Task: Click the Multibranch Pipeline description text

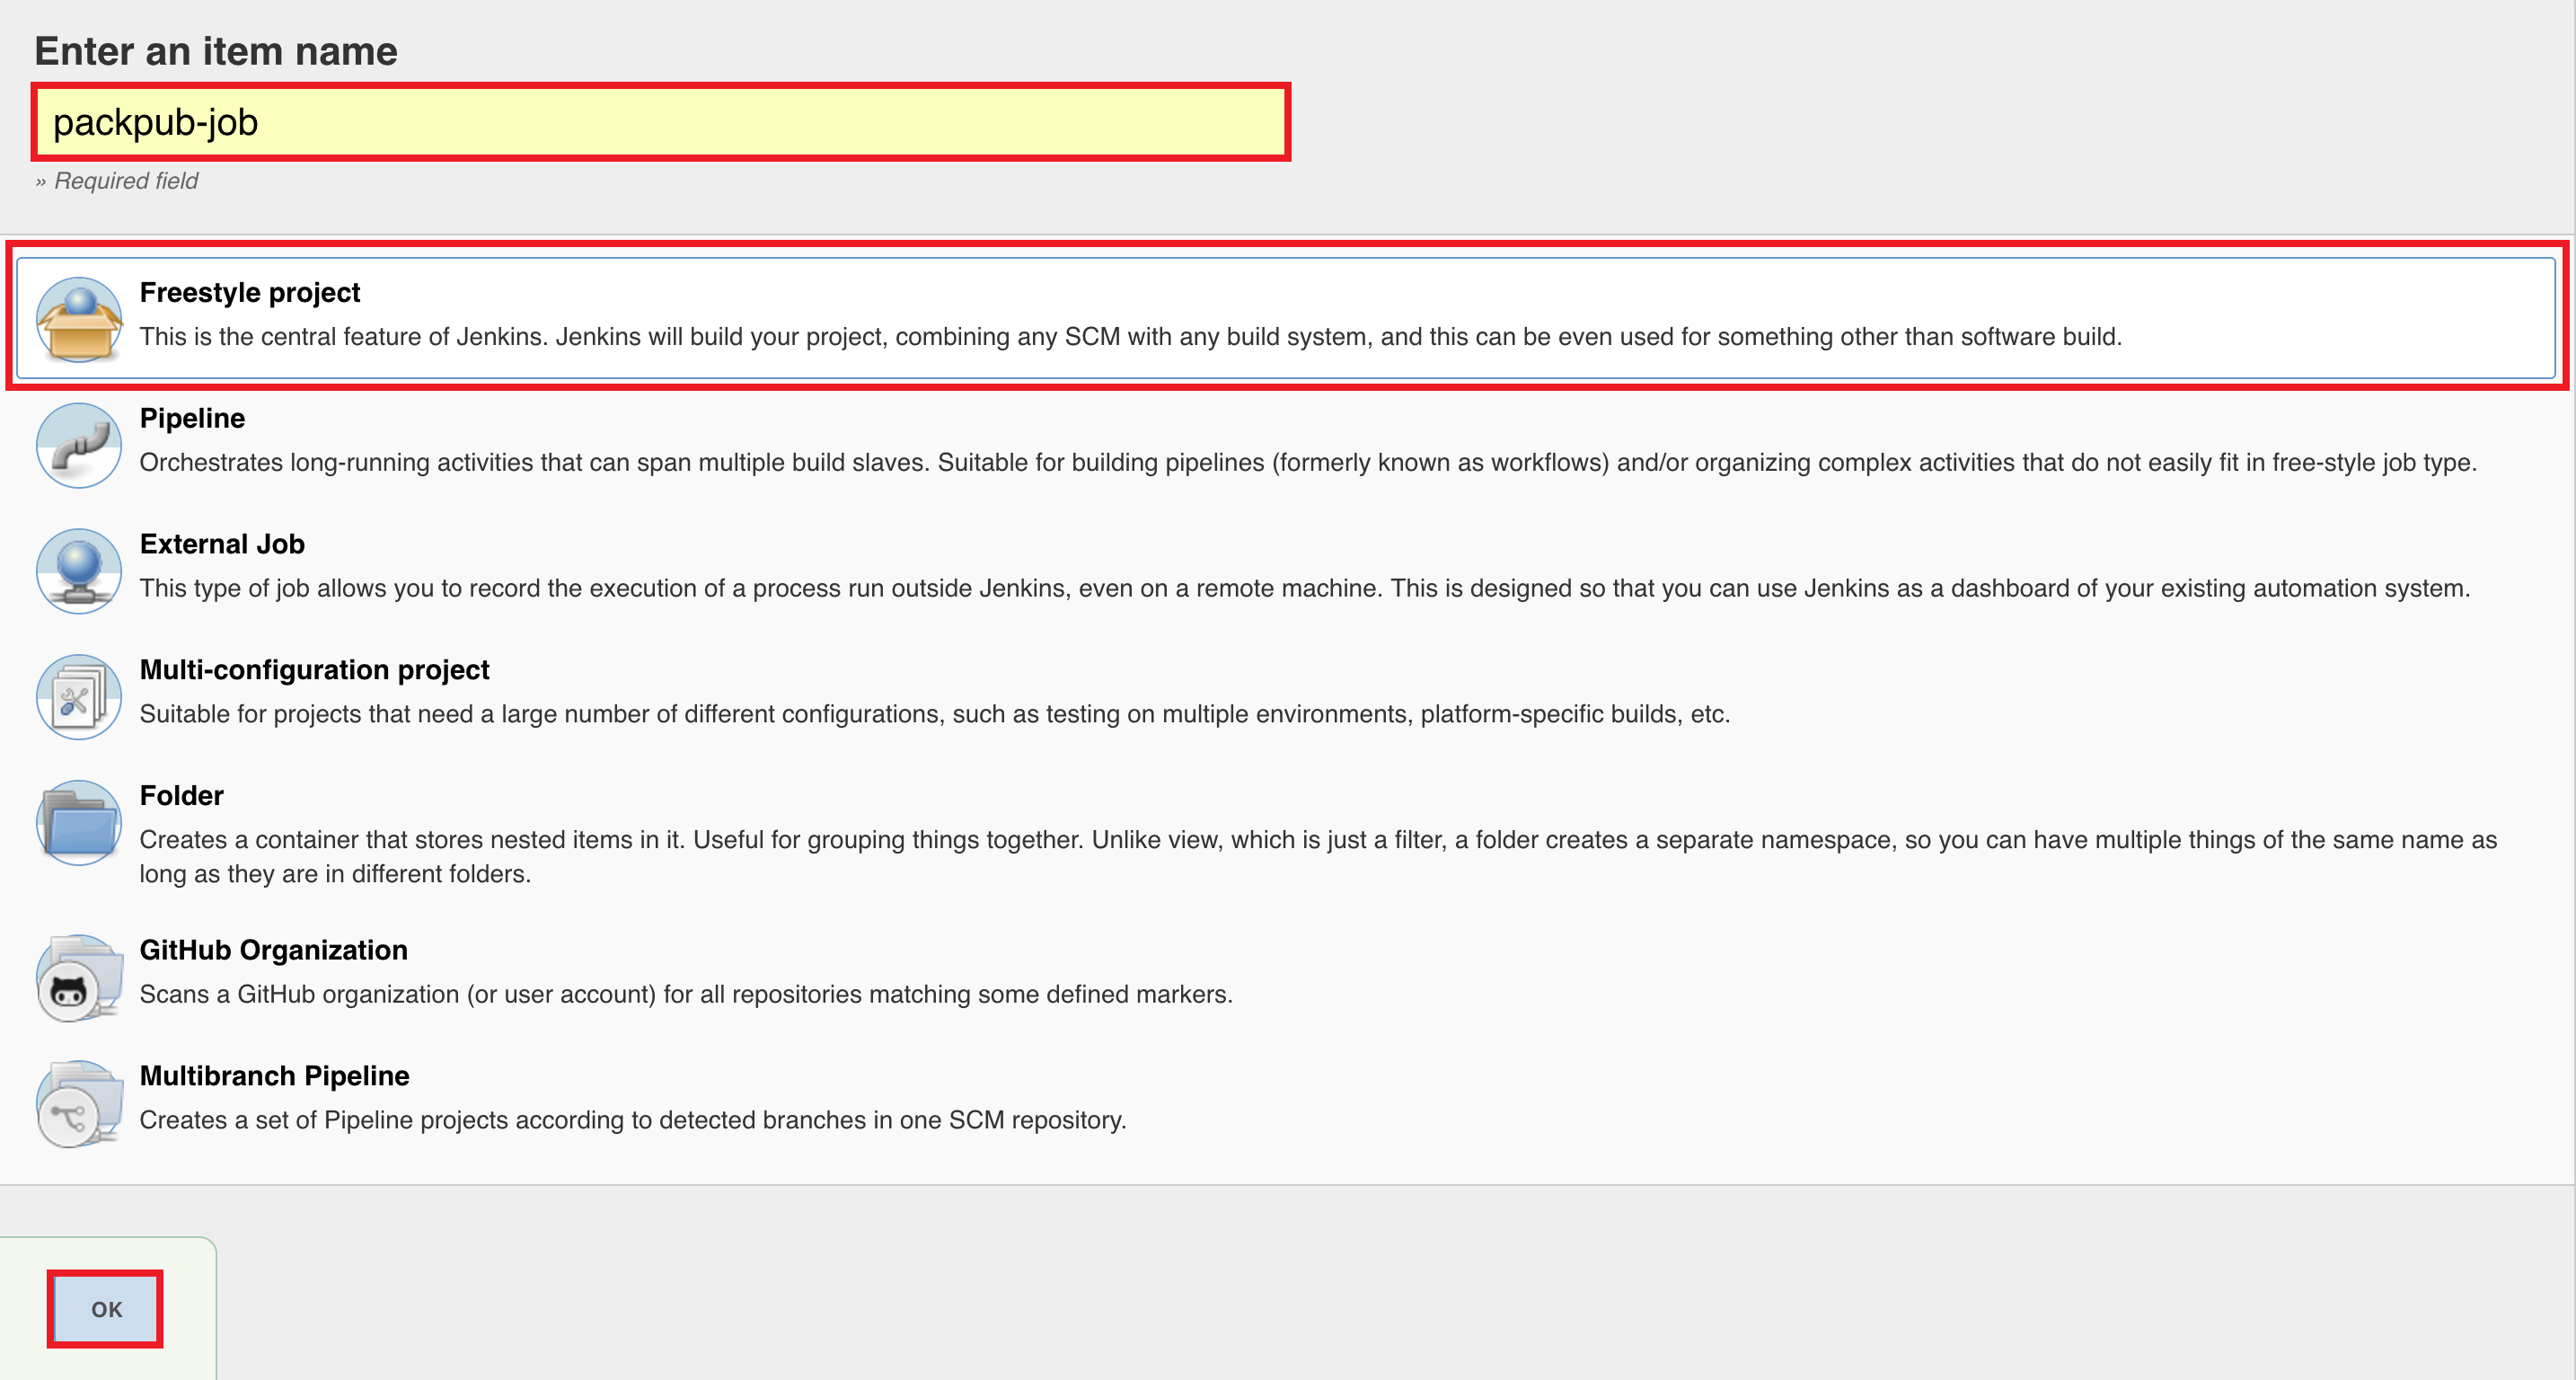Action: coord(633,1121)
